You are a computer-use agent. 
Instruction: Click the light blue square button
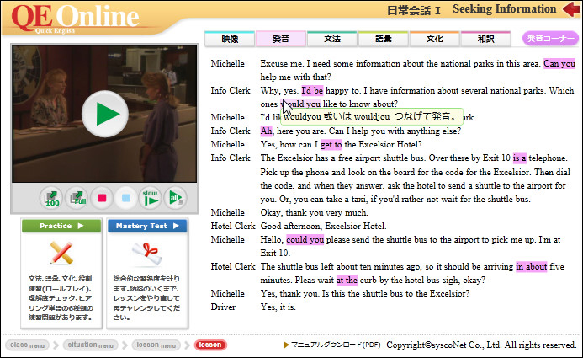tap(126, 198)
